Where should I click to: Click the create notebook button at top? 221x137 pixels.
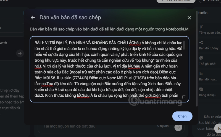point(176,1)
